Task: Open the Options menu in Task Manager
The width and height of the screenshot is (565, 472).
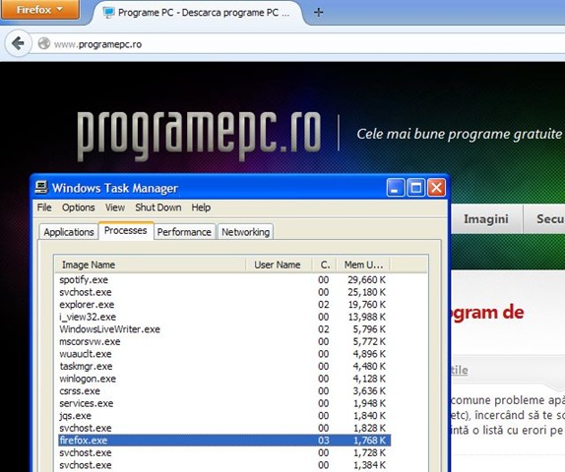Action: [x=78, y=207]
